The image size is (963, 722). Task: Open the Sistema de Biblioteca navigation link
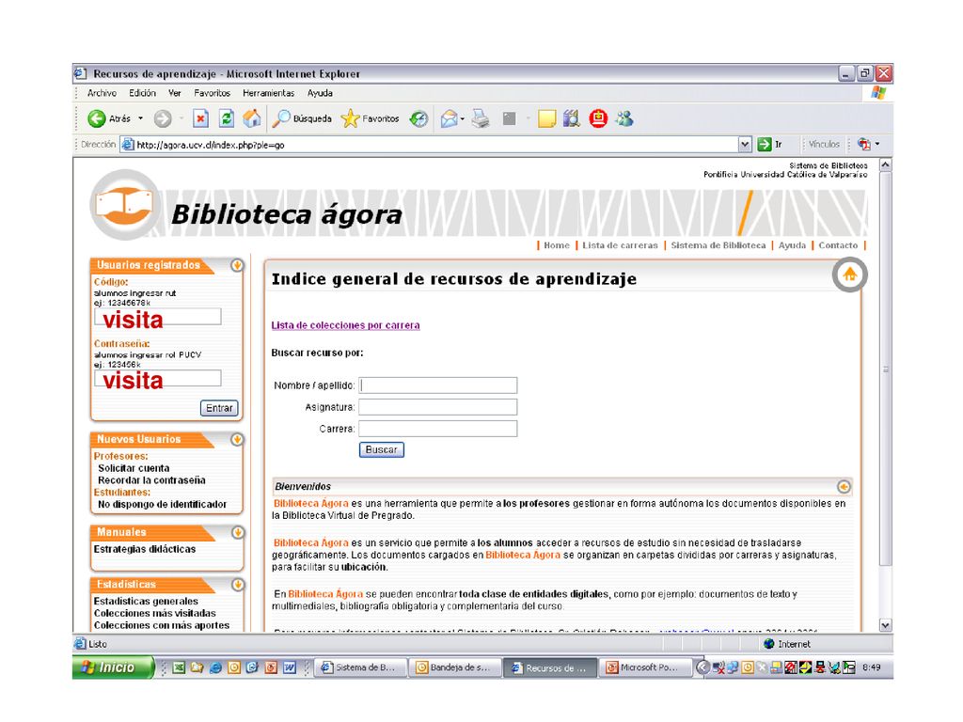click(x=718, y=245)
